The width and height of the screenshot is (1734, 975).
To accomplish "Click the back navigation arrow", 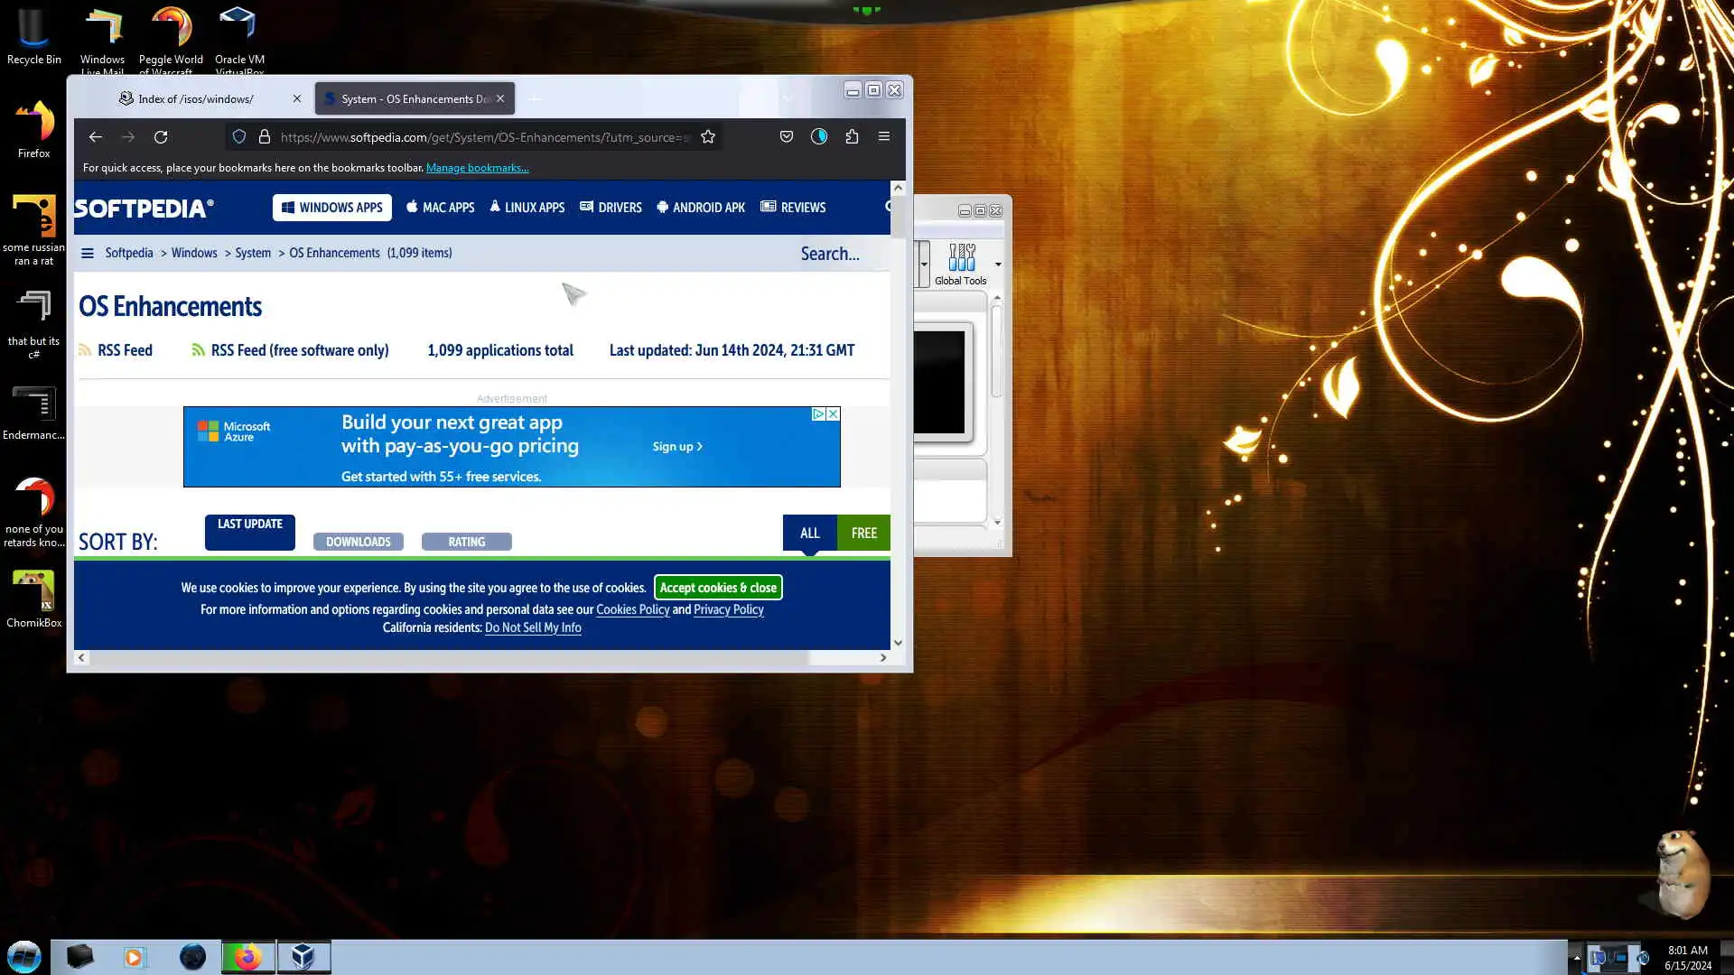I will click(95, 137).
